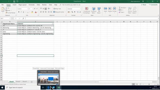Screen dimensions: 160x90
Task: Switch to the Insert ribbon tab
Action: 14,5
